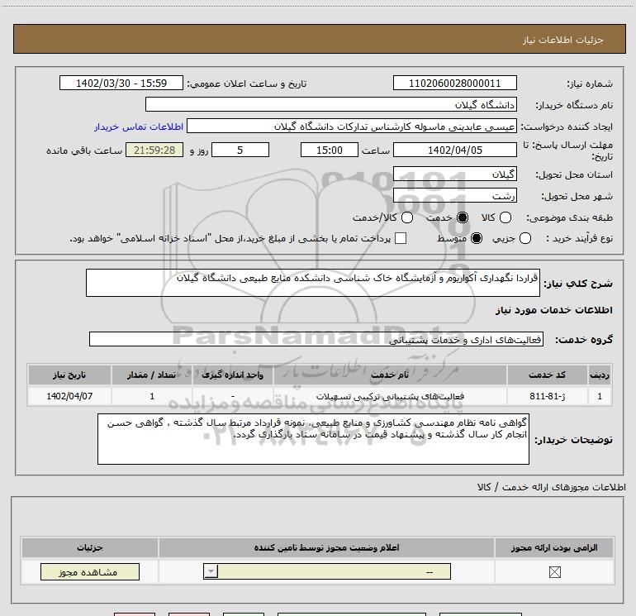Click the واحد اندازه گیری column header
This screenshot has width=636, height=616.
tap(232, 375)
